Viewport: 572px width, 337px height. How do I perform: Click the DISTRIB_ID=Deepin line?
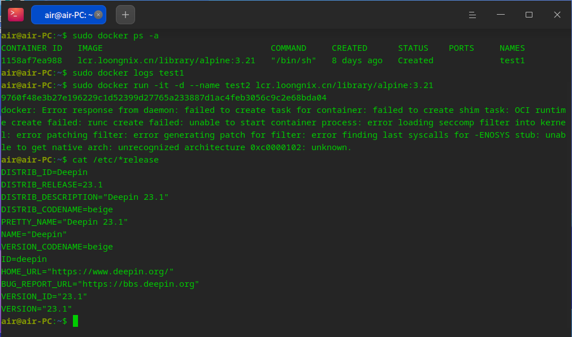45,172
